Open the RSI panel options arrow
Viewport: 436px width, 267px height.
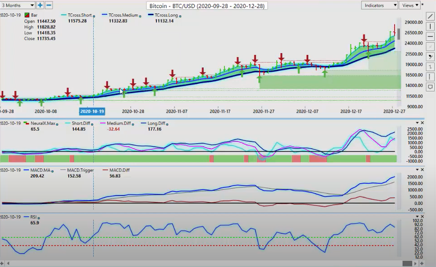417,216
